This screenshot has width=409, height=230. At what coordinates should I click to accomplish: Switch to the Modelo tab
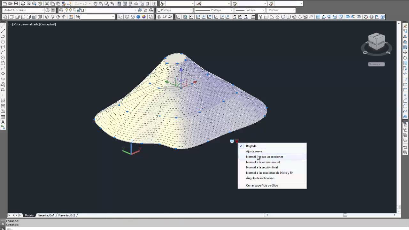point(29,215)
